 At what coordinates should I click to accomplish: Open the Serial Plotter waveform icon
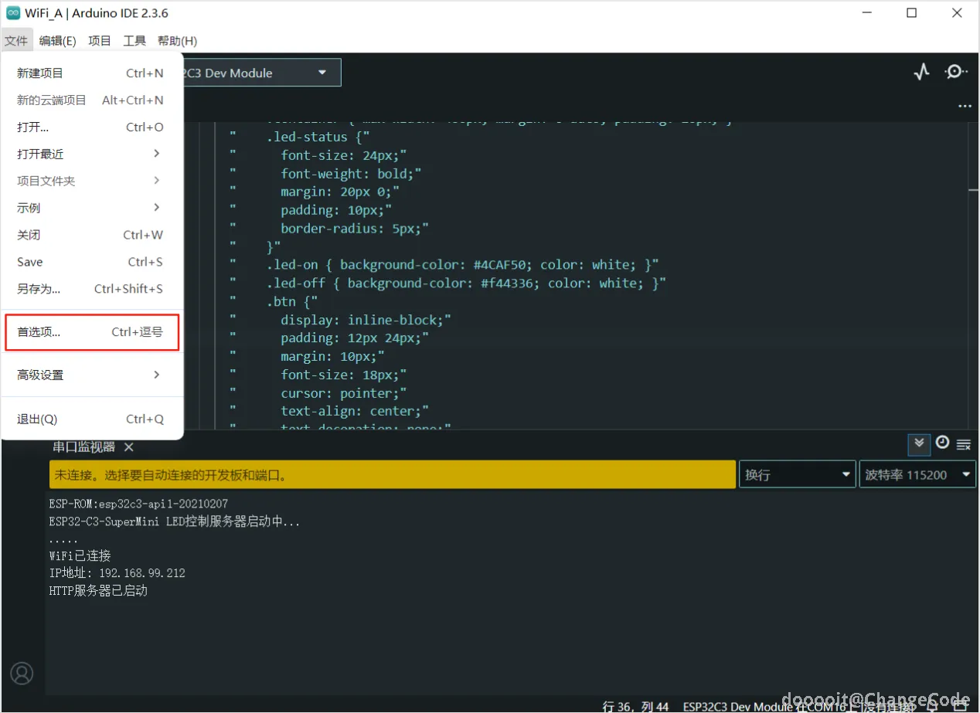[x=921, y=73]
